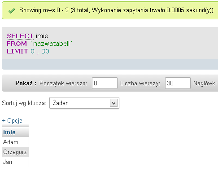The height and width of the screenshot is (172, 218).
Task: Click the SELECT keyword link in query
Action: (20, 36)
